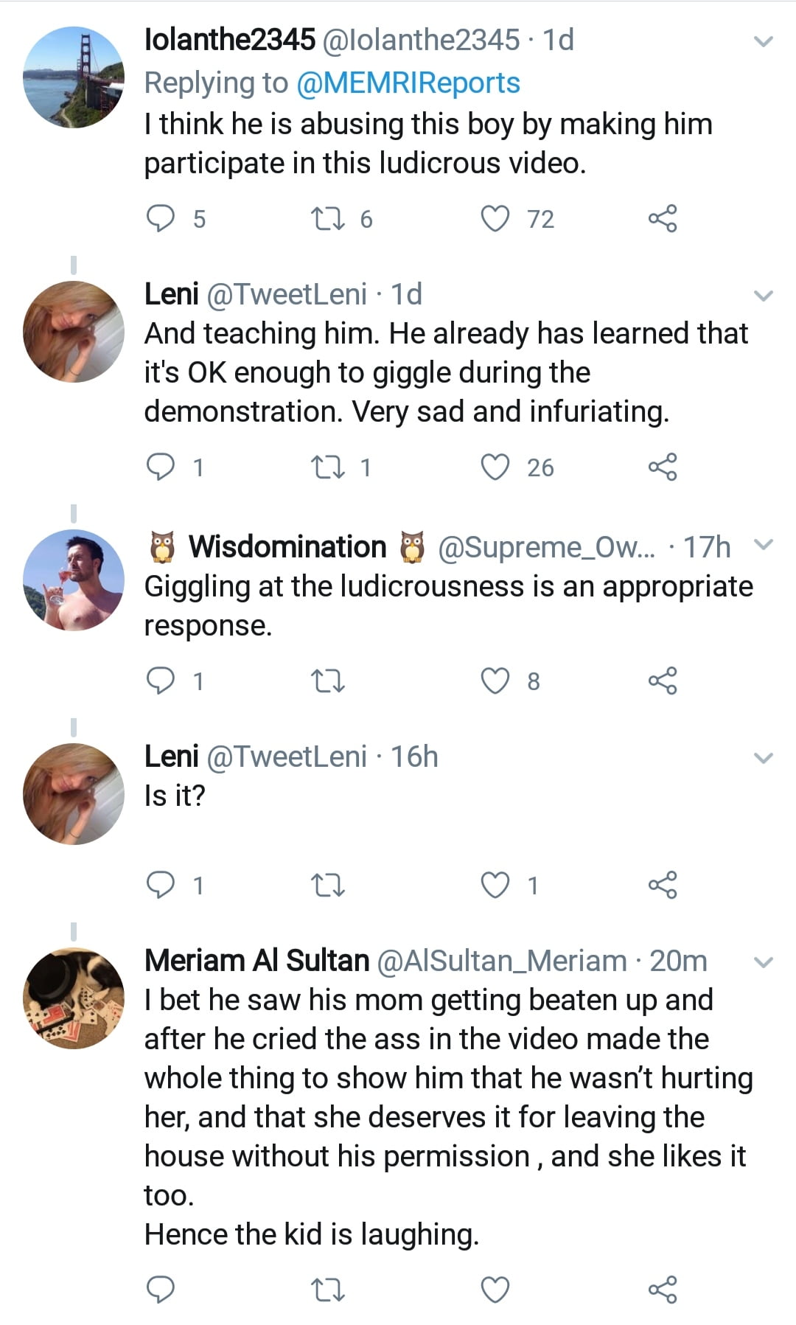Open options chevron on Iolanthe2345's tweet
Viewport: 796px width, 1325px height.
coord(764,41)
